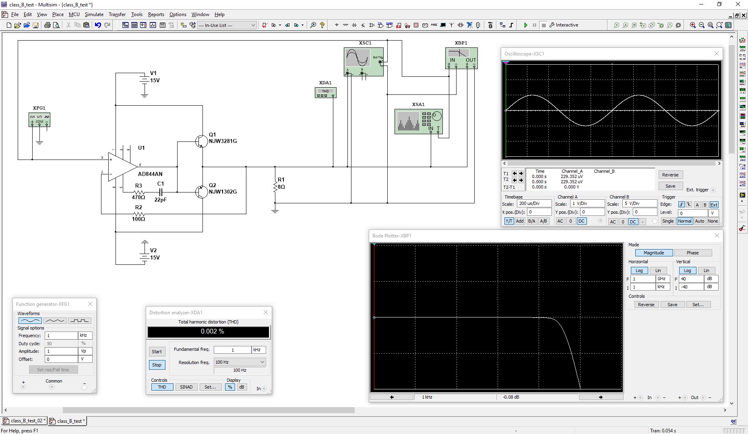Open a file with the Open icon

(18, 25)
